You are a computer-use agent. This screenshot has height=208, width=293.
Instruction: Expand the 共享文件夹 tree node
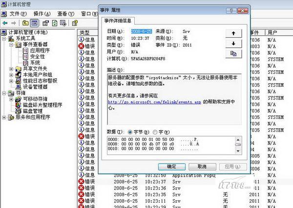click(11, 69)
